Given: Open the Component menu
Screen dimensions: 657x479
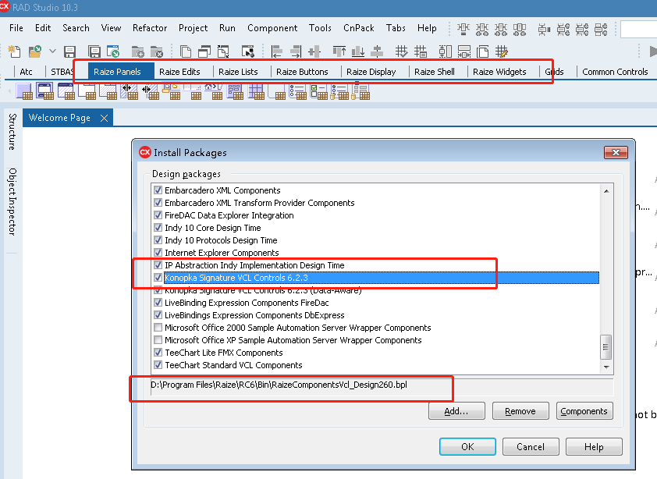Looking at the screenshot, I should tap(272, 28).
